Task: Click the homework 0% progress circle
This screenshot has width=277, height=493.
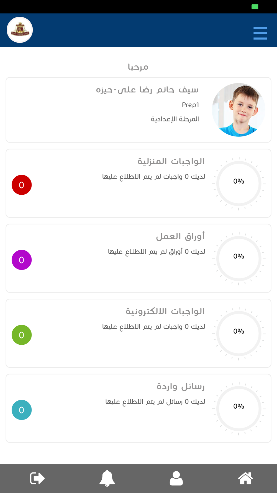Action: [239, 184]
